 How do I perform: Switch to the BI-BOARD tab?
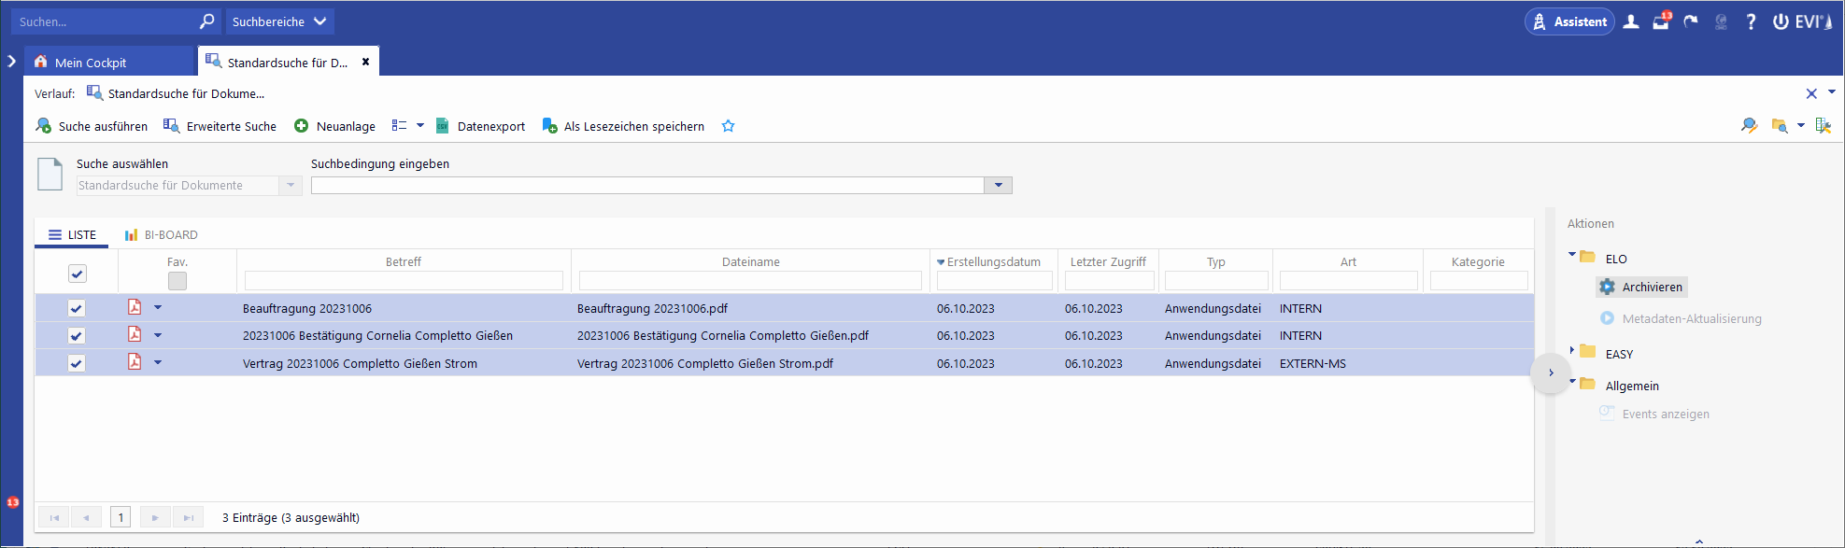(x=162, y=235)
